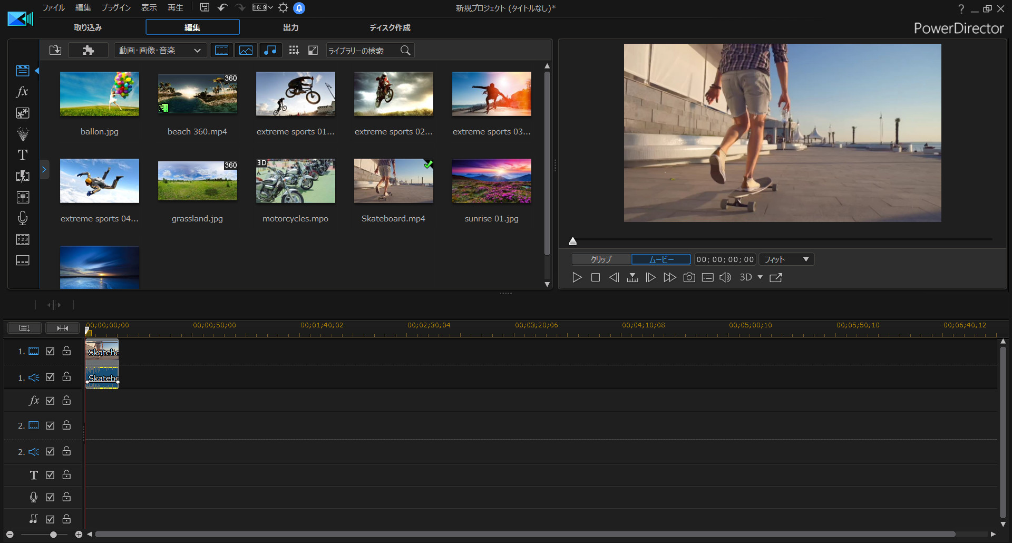
Task: Step to previous frame
Action: 614,277
